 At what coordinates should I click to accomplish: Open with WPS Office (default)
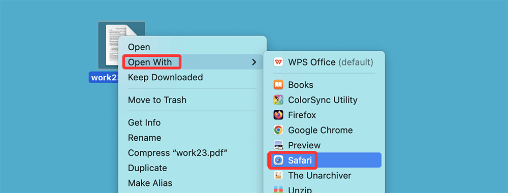point(331,62)
